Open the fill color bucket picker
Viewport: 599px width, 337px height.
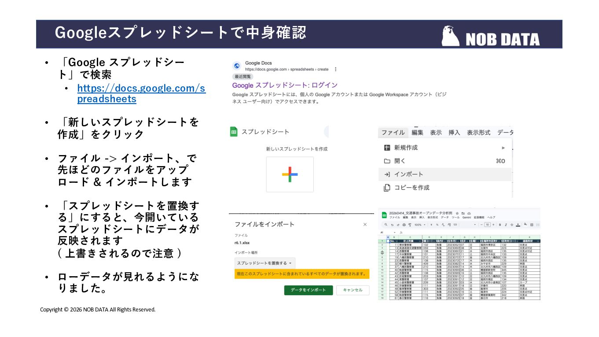click(x=526, y=224)
